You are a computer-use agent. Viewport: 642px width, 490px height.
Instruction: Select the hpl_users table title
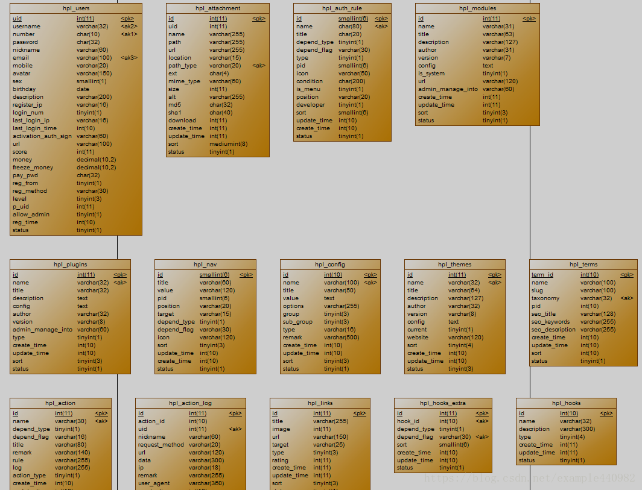pos(76,8)
